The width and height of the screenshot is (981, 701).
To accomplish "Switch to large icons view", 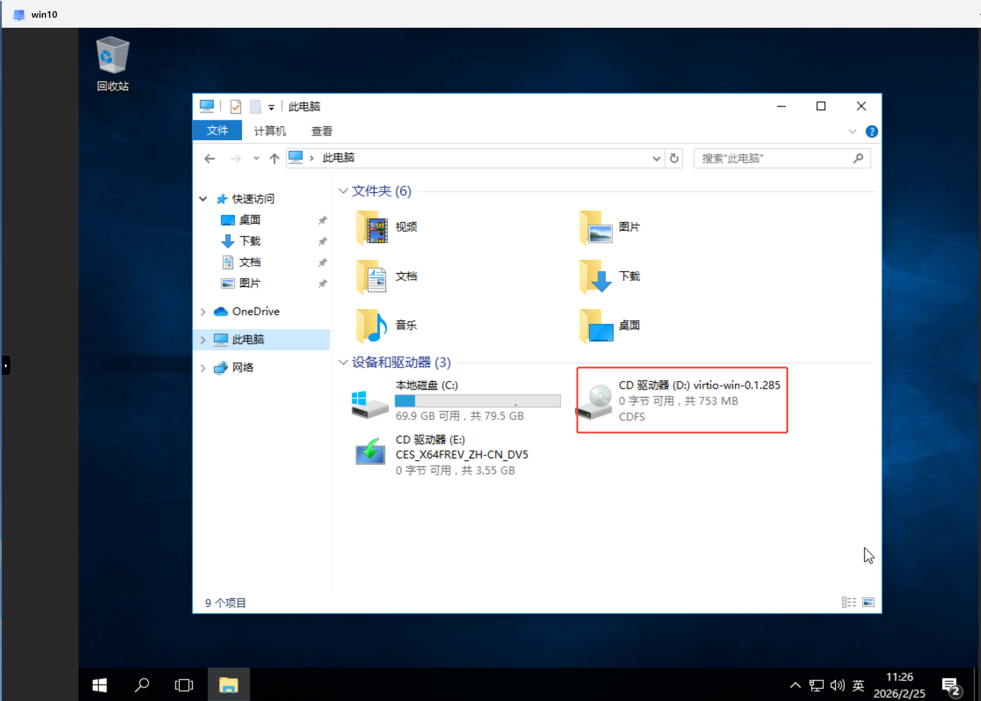I will [x=868, y=602].
